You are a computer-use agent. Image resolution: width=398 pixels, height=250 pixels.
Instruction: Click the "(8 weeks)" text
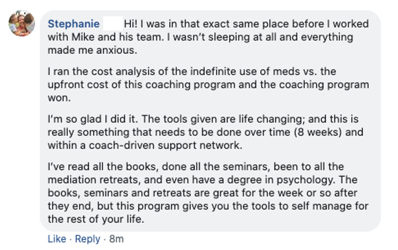[318, 132]
